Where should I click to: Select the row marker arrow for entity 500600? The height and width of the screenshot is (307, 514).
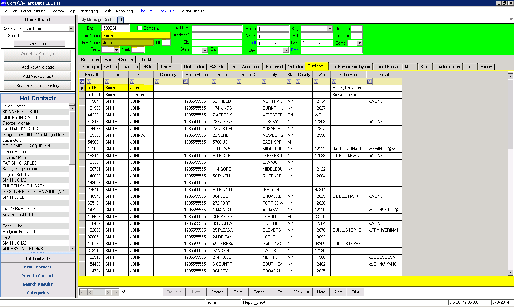[x=82, y=88]
